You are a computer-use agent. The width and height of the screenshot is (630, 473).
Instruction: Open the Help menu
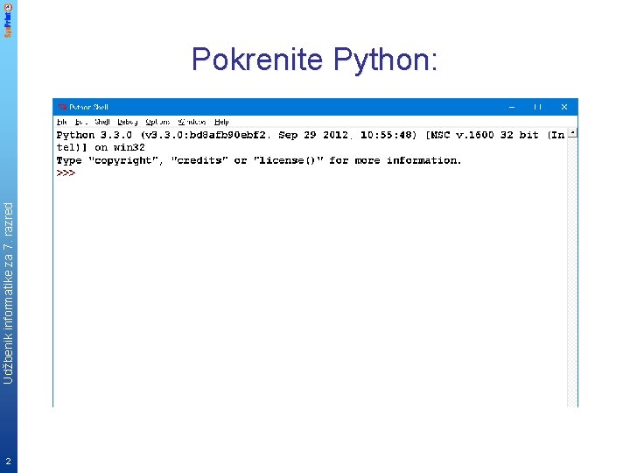pos(221,122)
